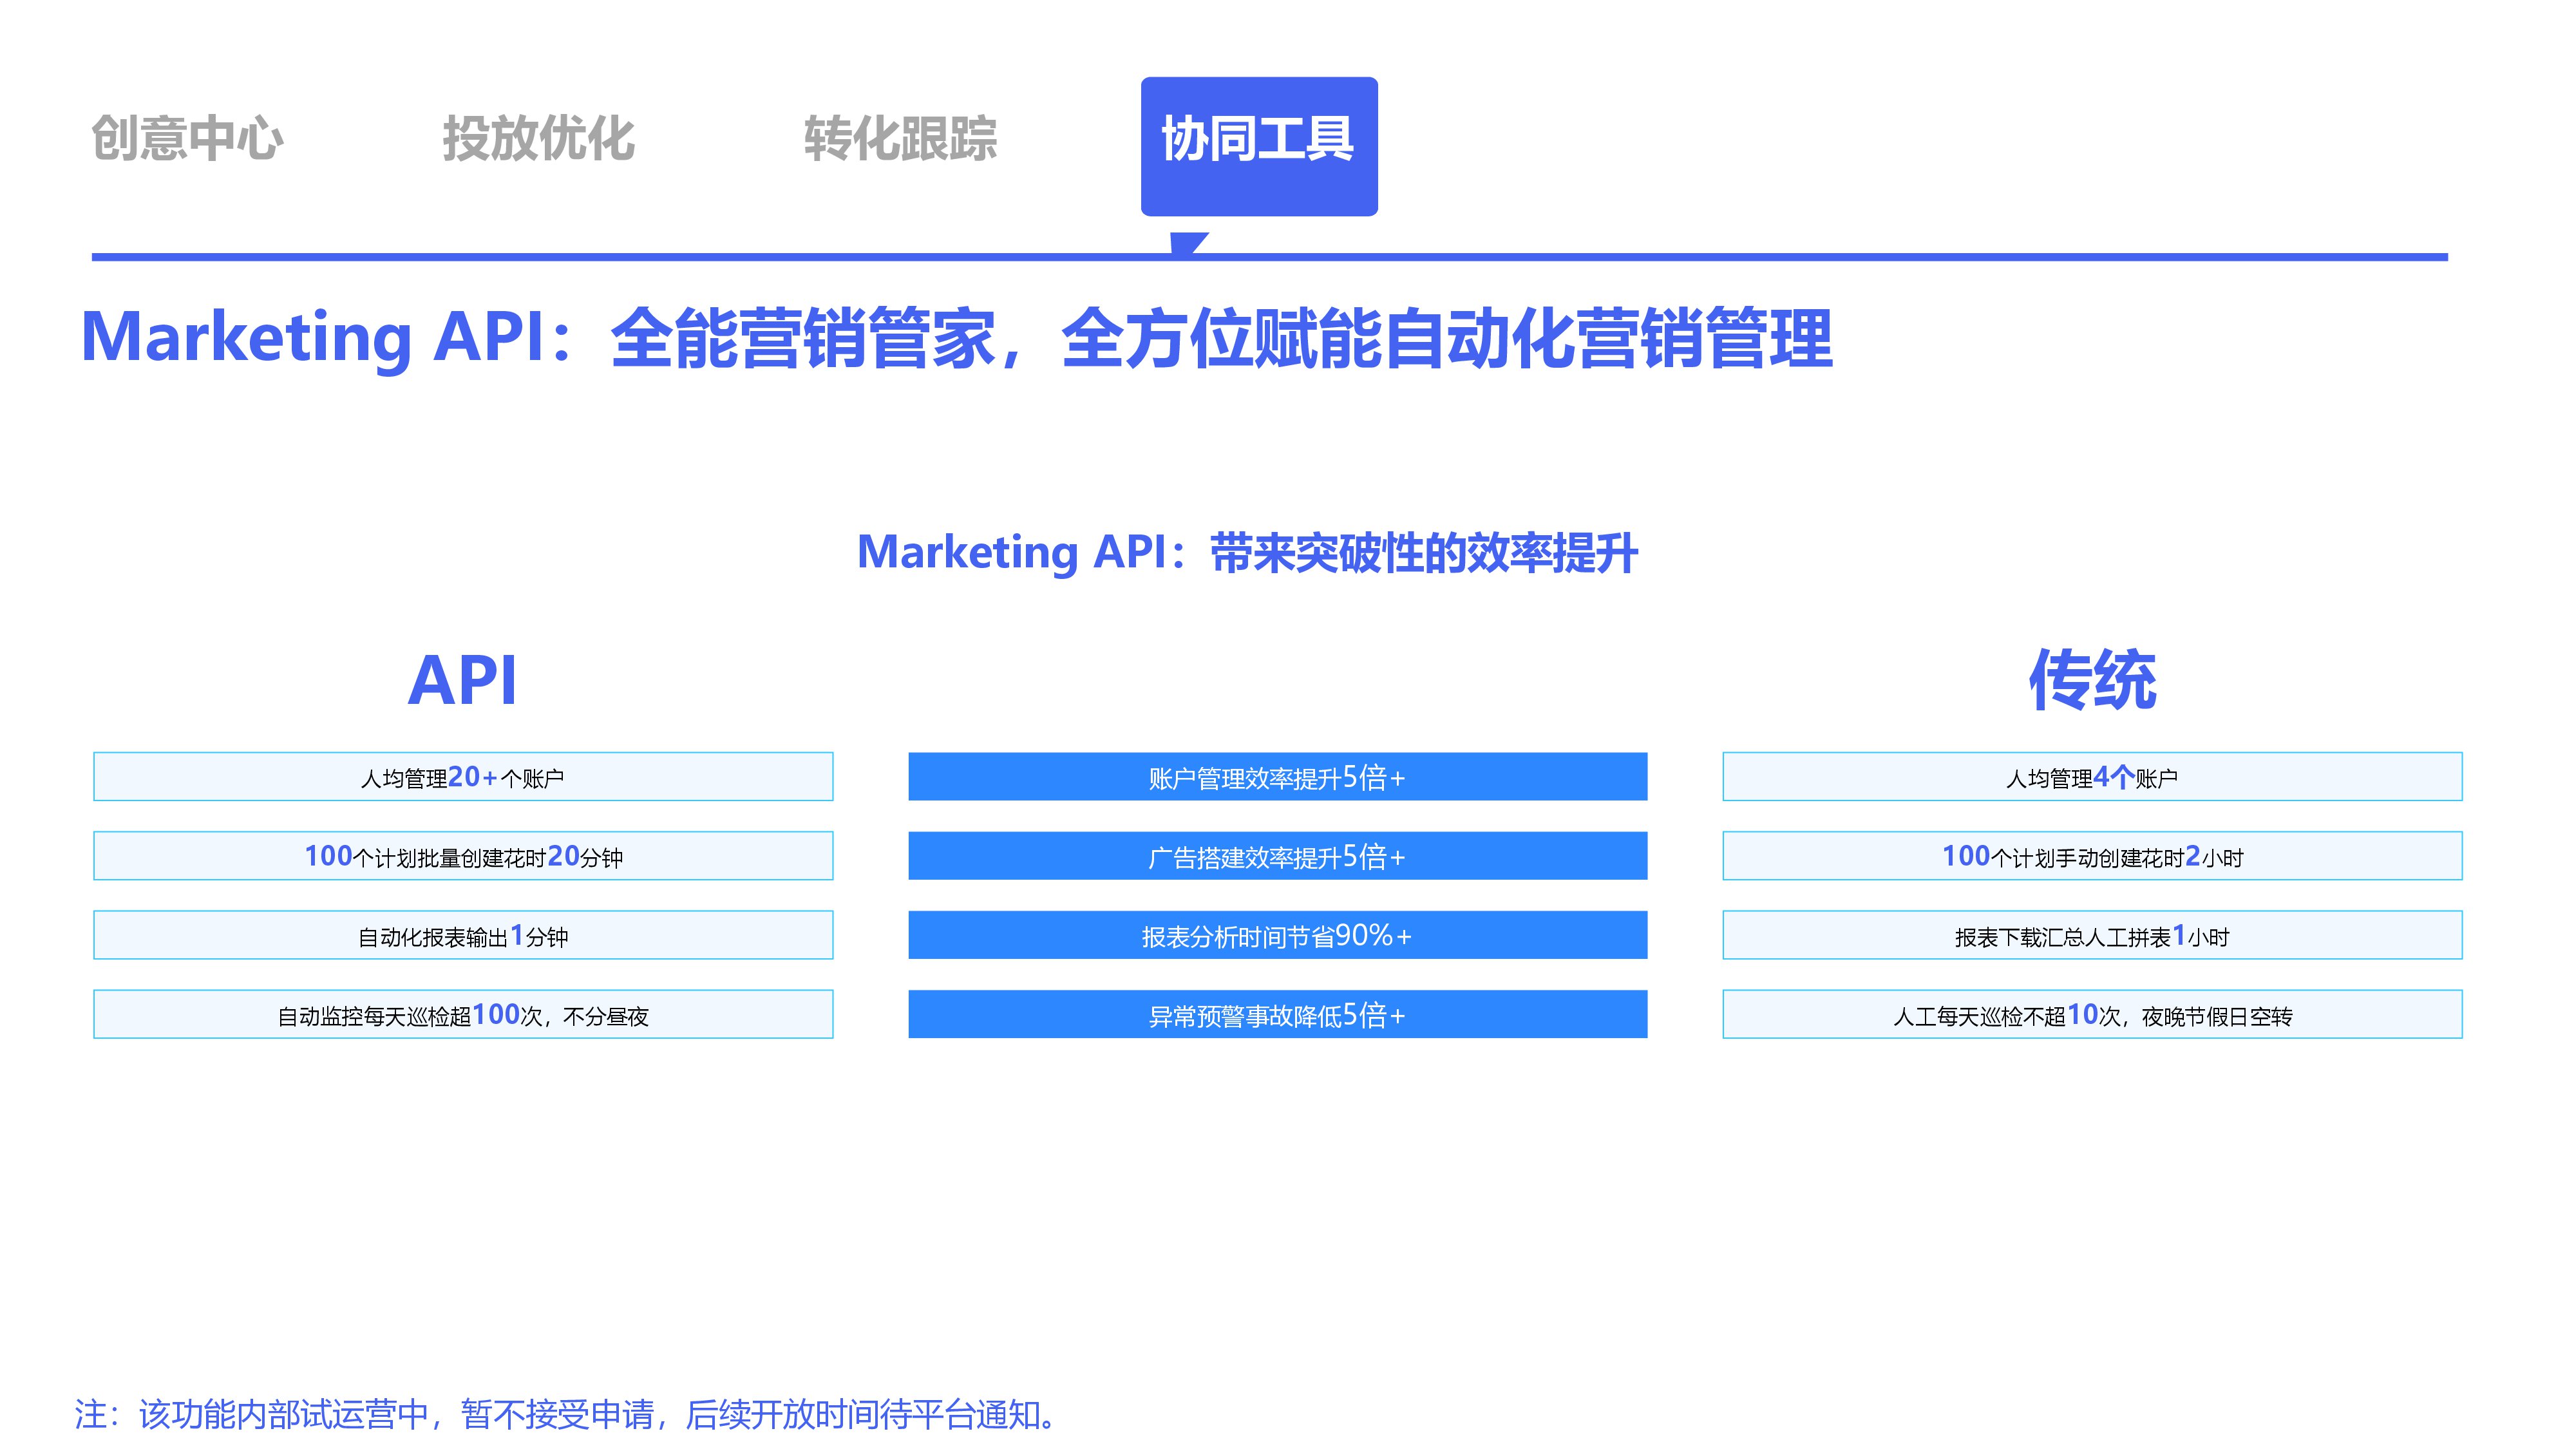This screenshot has width=2576, height=1449.
Task: Click the 传统 column heading
Action: point(2091,681)
